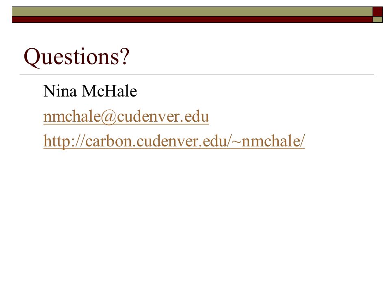Click "cudenver.edu" in the email address
The width and height of the screenshot is (390, 292).
coord(163,116)
